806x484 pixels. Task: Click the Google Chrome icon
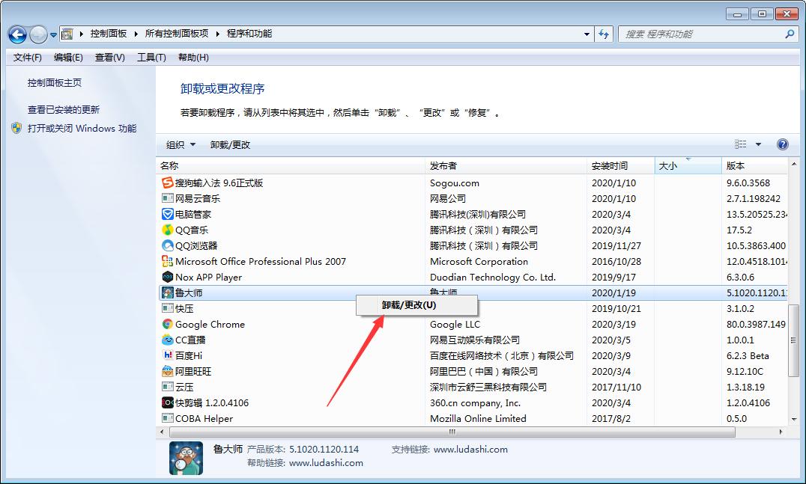click(x=168, y=324)
